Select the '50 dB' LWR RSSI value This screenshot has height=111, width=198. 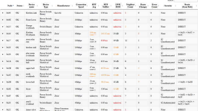[116, 34]
